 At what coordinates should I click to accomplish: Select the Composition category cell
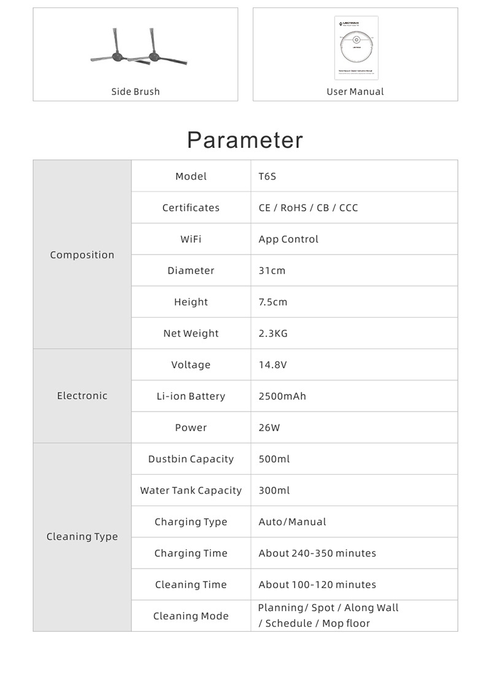(82, 255)
